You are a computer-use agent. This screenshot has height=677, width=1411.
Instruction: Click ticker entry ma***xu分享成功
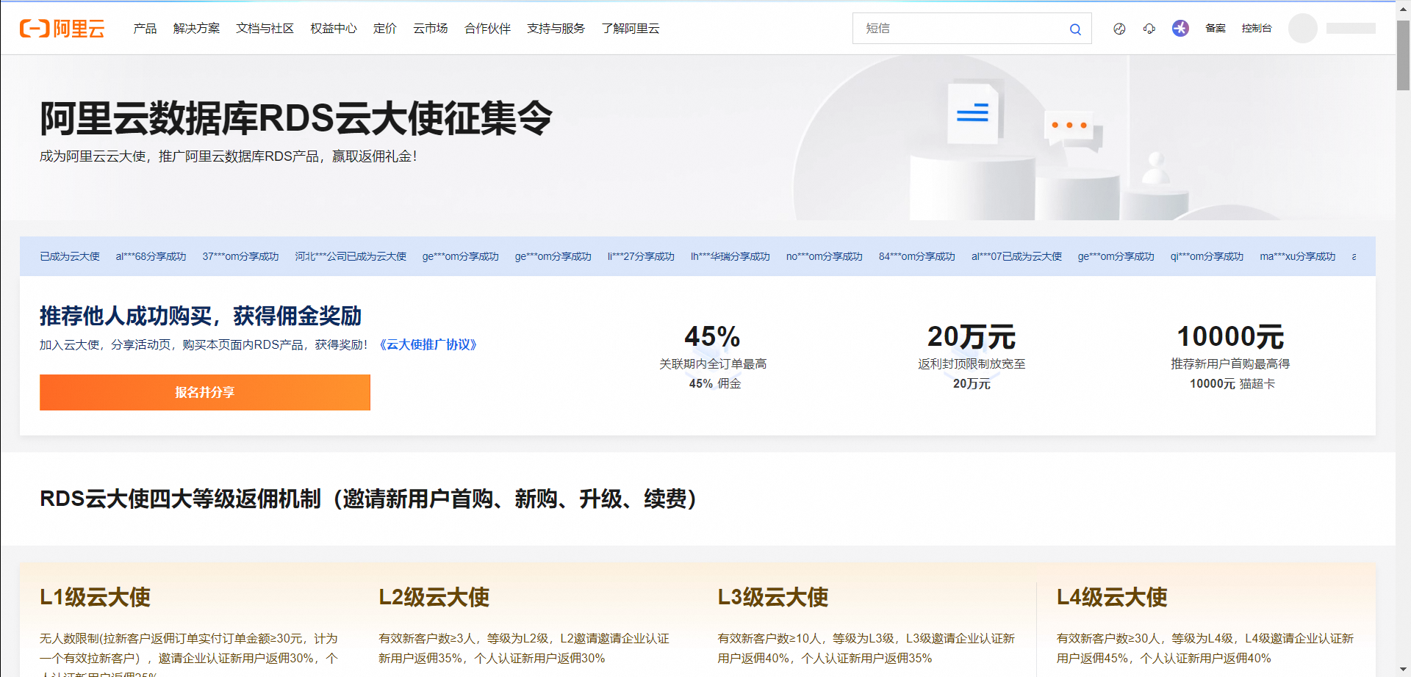[x=1297, y=256]
